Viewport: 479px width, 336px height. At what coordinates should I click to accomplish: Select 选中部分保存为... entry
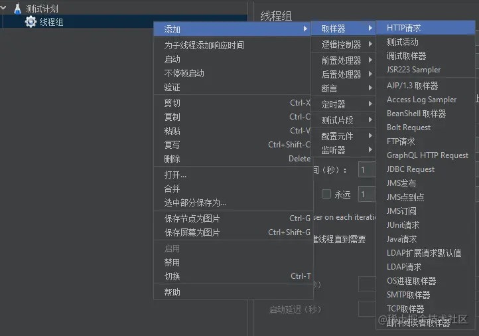[x=234, y=203]
